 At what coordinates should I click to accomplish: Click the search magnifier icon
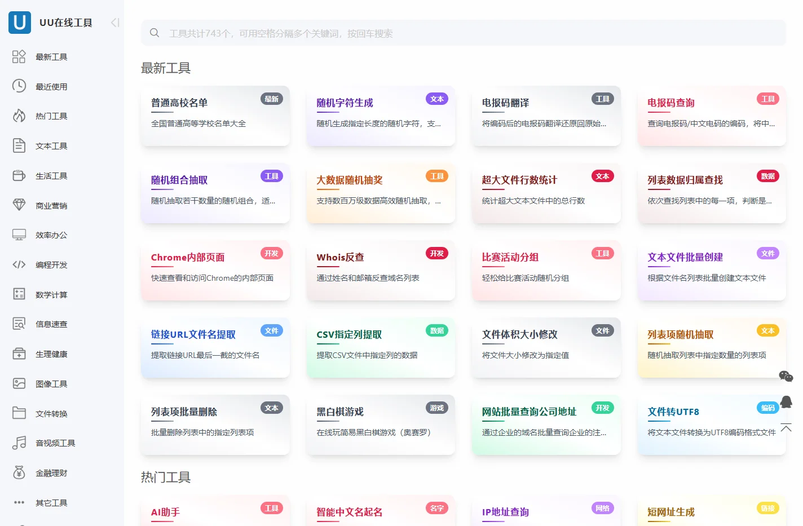[155, 33]
